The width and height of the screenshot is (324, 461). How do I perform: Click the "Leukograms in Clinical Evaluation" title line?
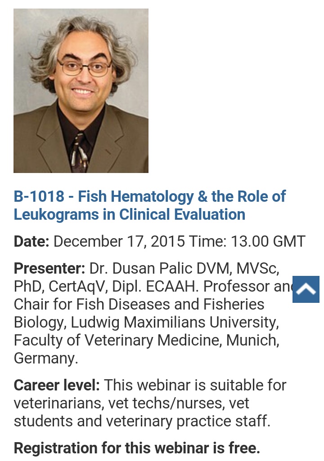click(x=129, y=214)
